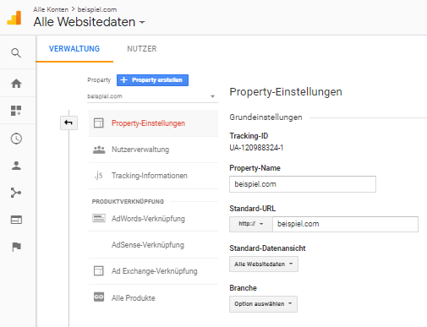
Task: Select AdWords-Verknüpfung menu item
Action: (x=153, y=219)
